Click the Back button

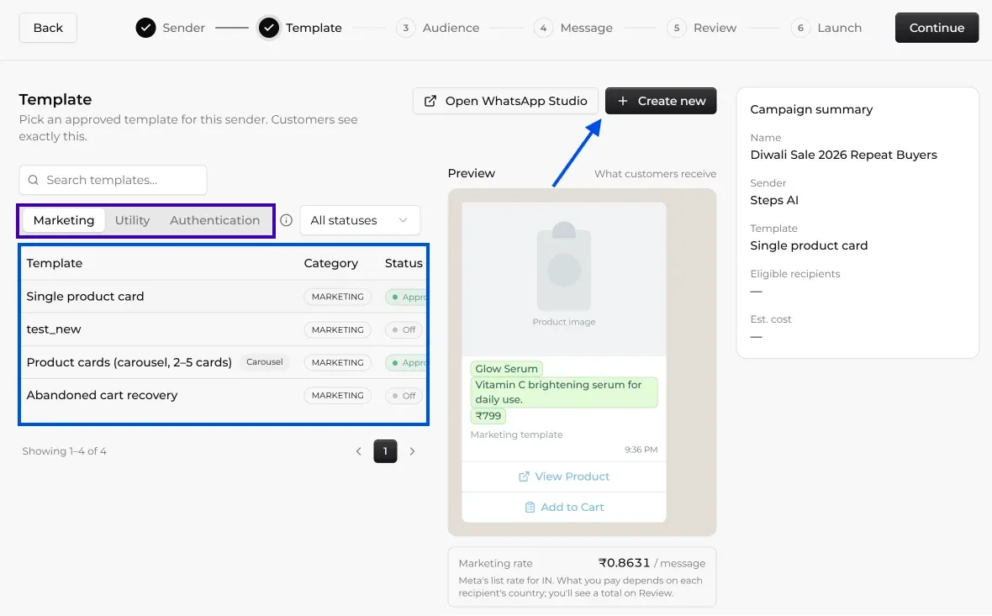coord(48,28)
